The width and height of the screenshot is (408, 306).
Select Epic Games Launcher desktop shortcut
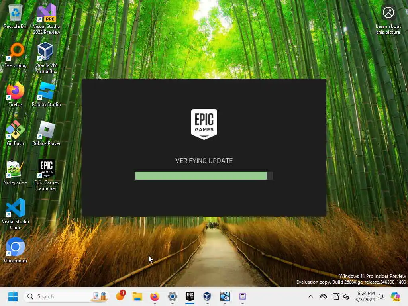[46, 175]
